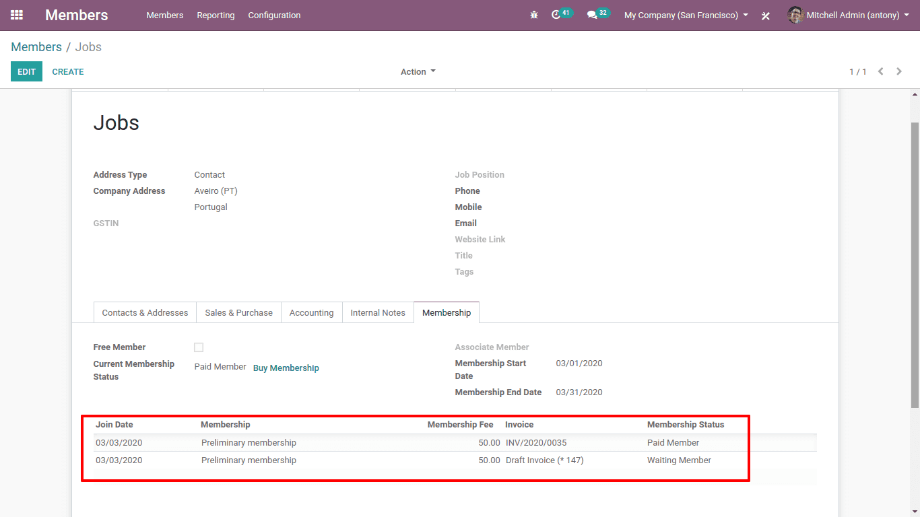Screen dimensions: 920x517
Task: Click membership start date 03/01/2020
Action: coord(579,364)
